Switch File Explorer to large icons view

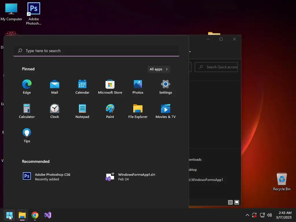237,202
